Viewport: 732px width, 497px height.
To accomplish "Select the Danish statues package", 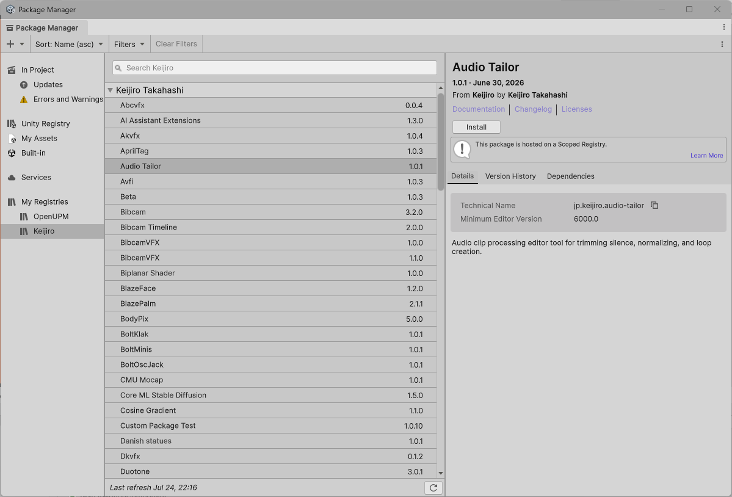I will click(271, 441).
